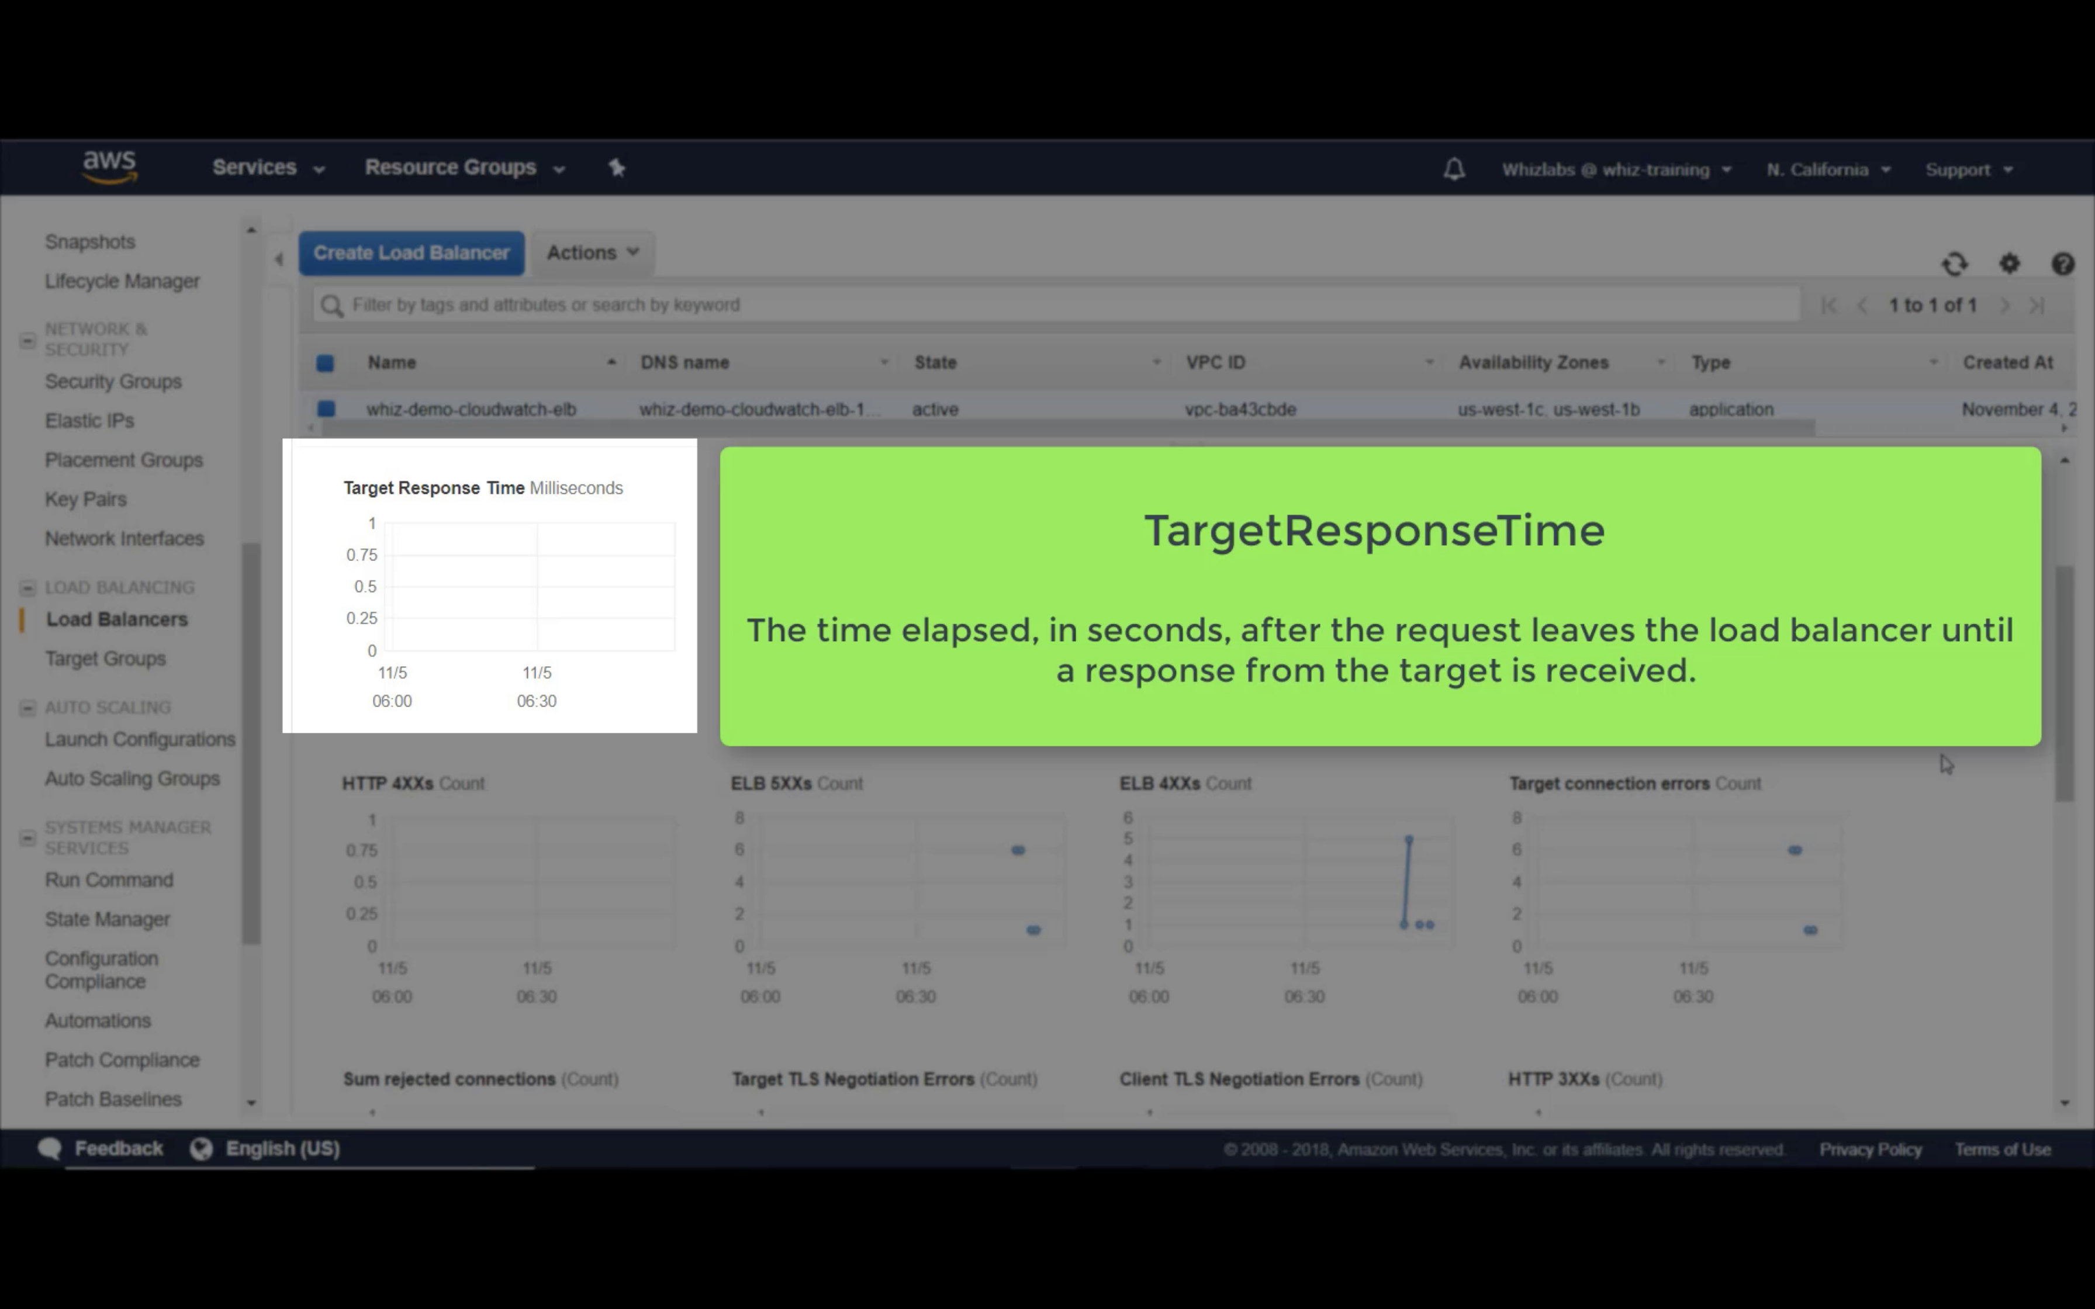Click the Create Load Balancer button
This screenshot has height=1309, width=2095.
[411, 253]
